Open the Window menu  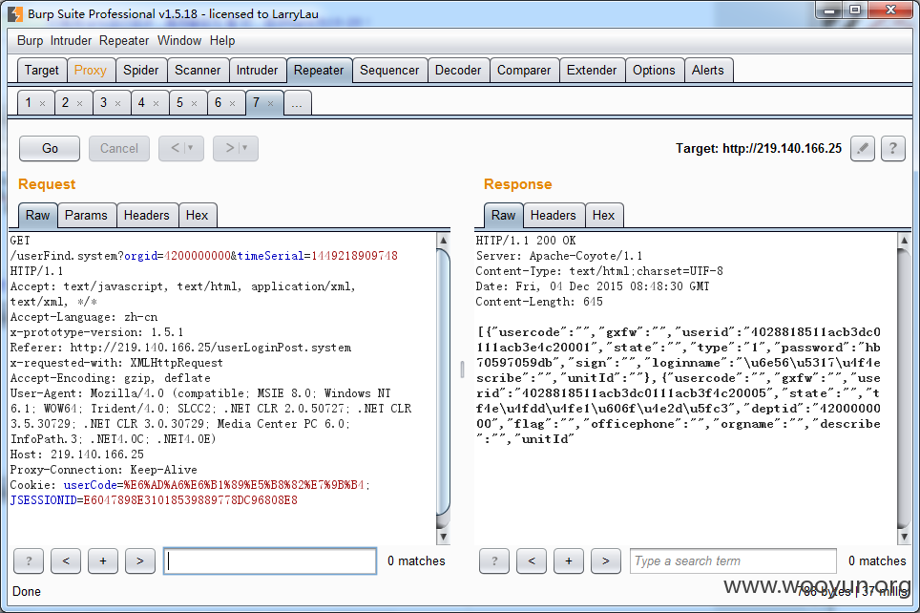click(179, 40)
